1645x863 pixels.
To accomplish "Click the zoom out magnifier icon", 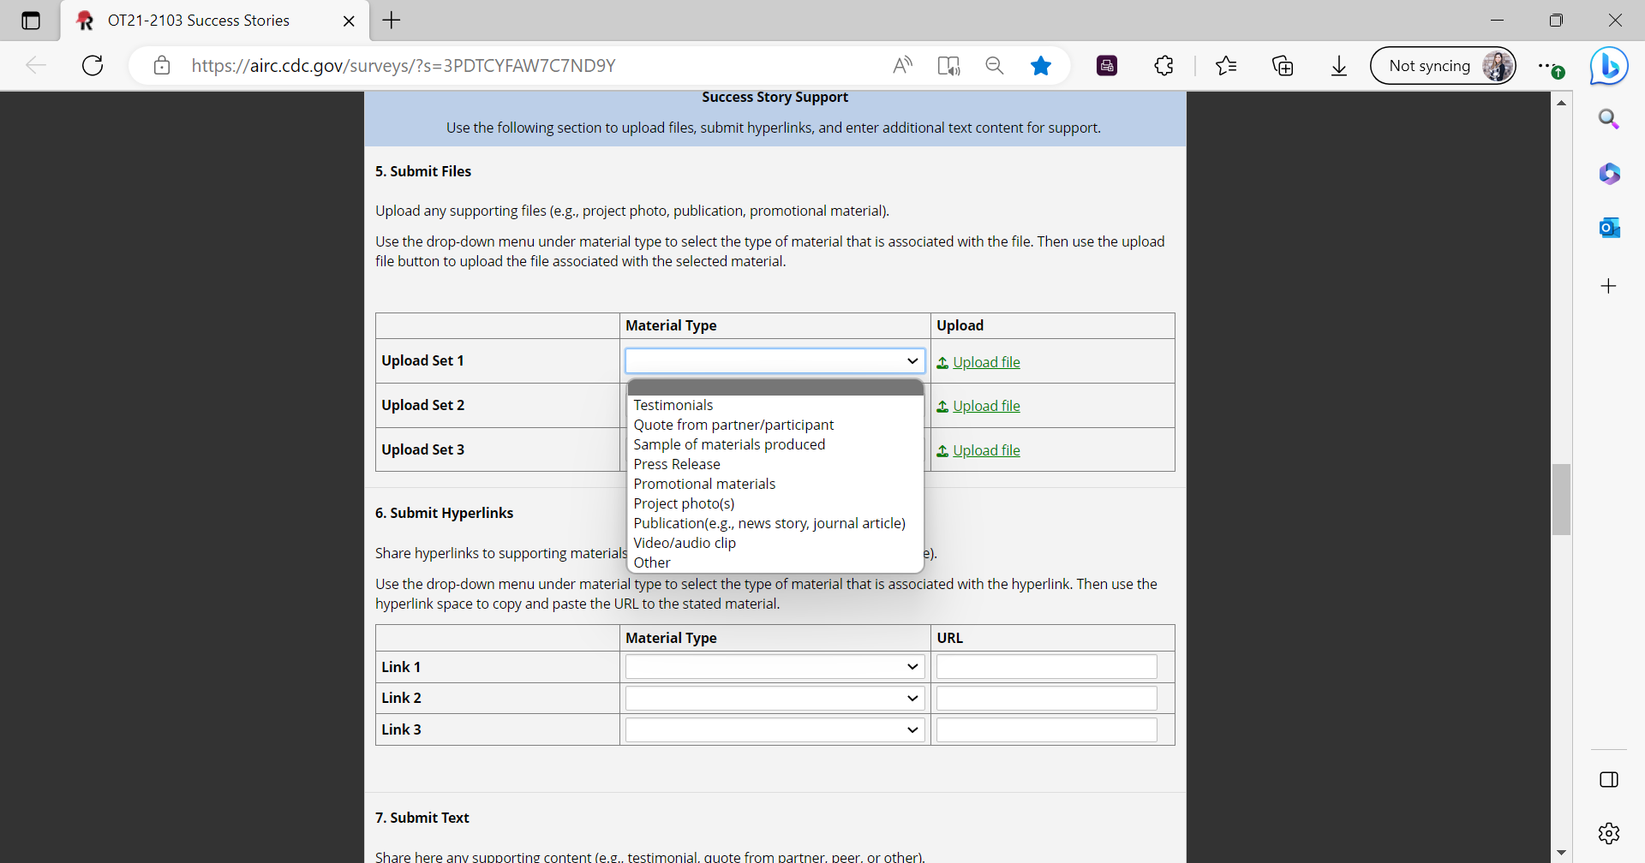I will tap(994, 66).
